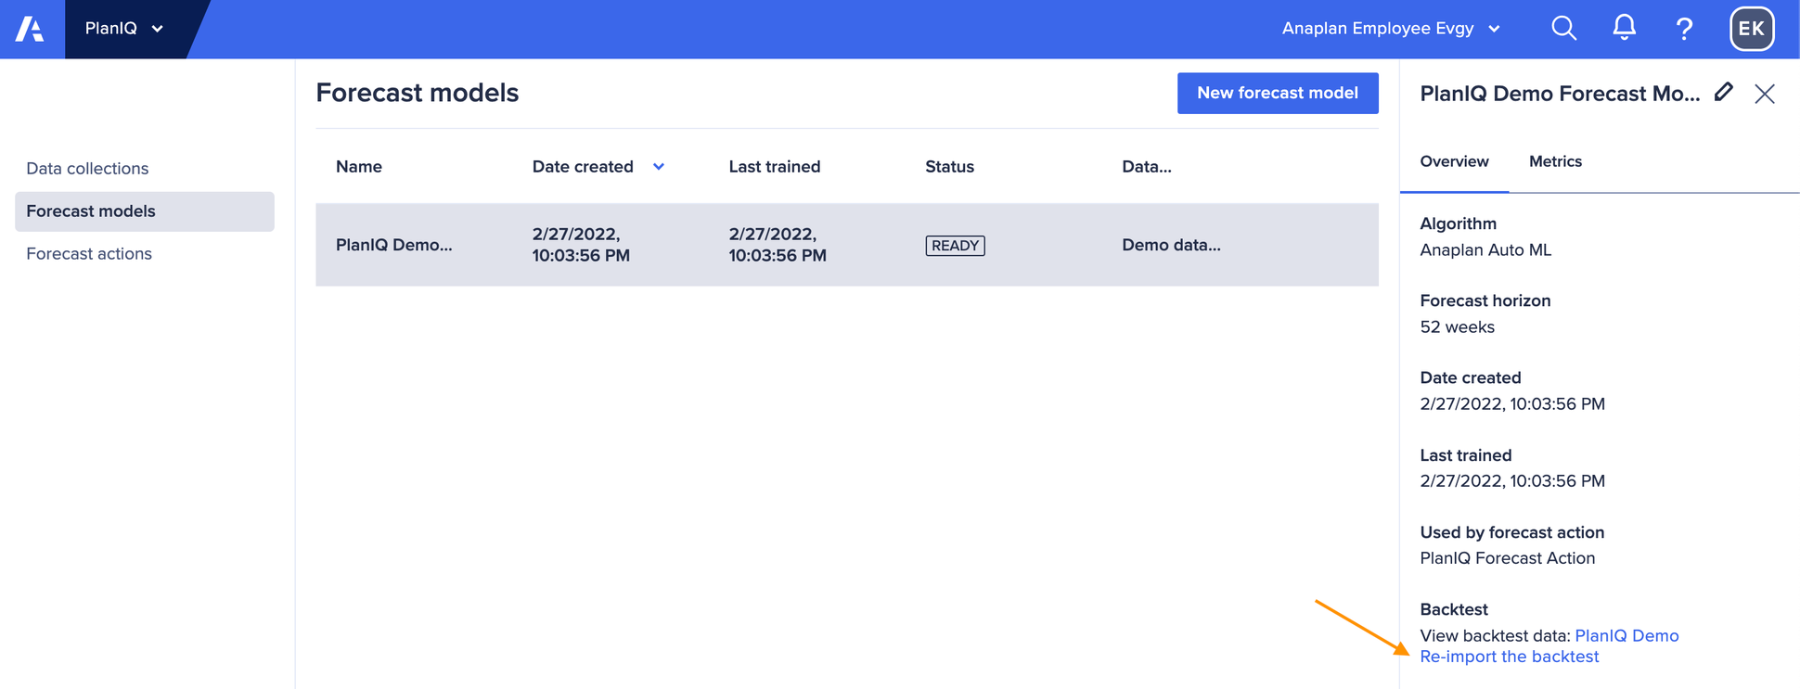Screen dimensions: 1800x689
Task: Click the New forecast model button
Action: [x=1278, y=93]
